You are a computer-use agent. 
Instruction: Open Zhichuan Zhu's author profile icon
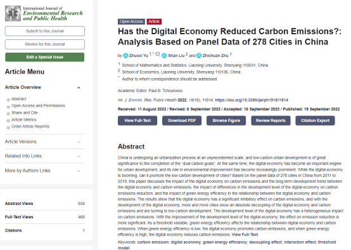tap(199, 55)
